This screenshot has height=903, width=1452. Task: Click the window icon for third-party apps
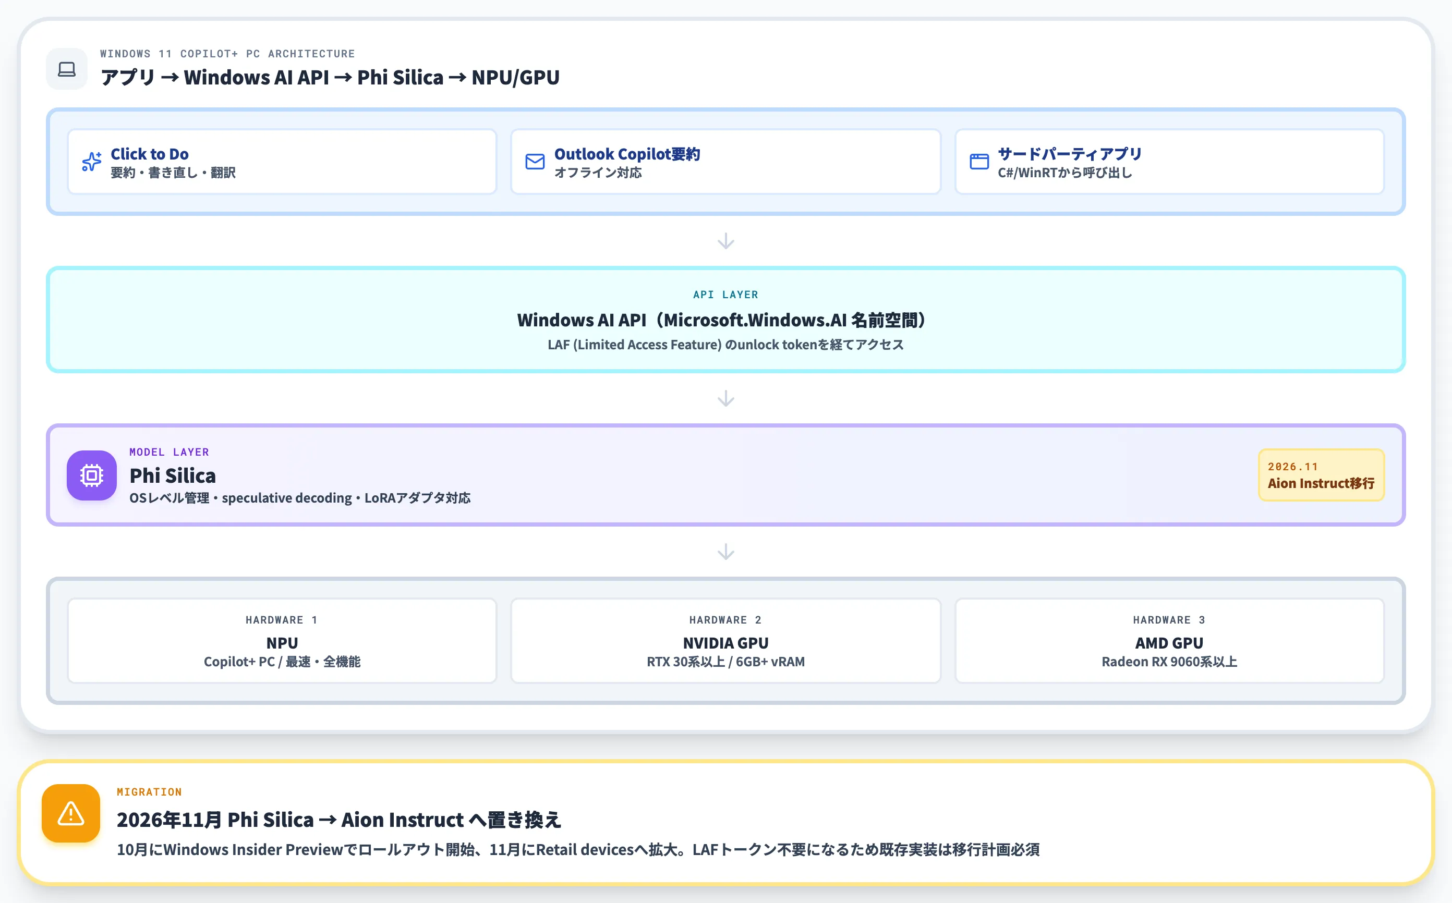click(x=979, y=162)
